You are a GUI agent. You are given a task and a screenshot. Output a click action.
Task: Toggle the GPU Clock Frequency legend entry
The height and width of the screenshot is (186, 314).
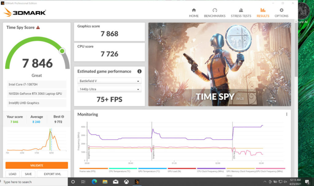point(270,170)
